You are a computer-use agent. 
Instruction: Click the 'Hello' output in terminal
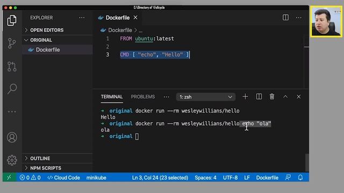tap(108, 117)
